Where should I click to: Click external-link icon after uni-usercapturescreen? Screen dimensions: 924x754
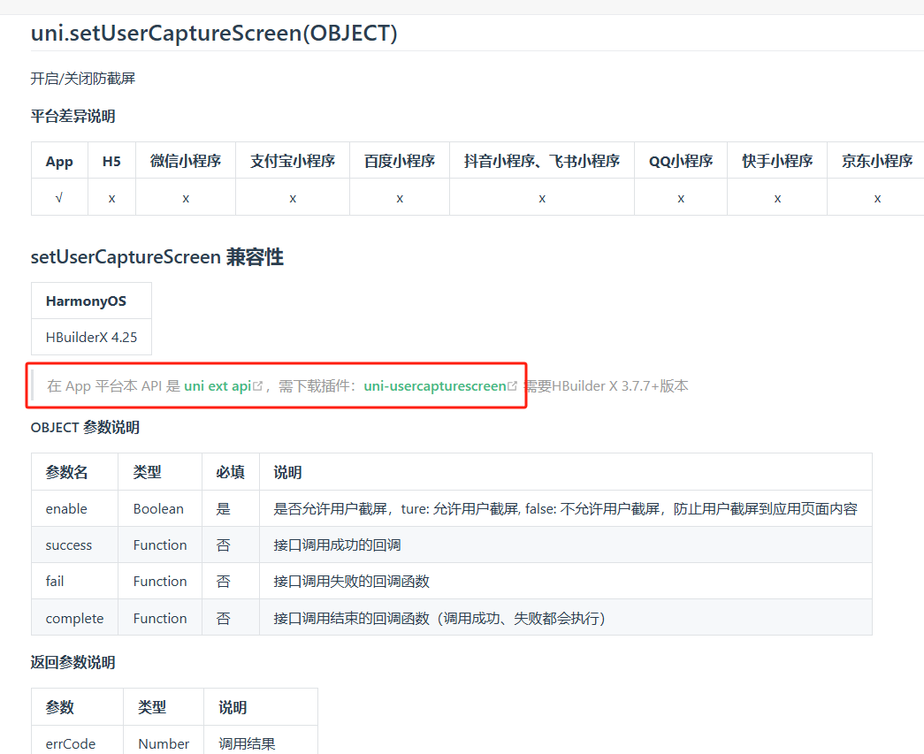(x=512, y=385)
